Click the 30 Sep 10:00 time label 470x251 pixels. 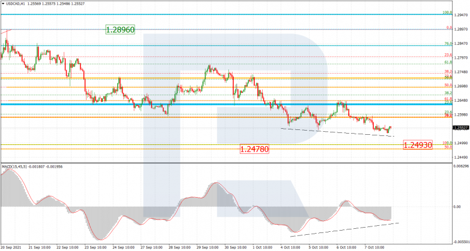pyautogui.click(x=235, y=248)
